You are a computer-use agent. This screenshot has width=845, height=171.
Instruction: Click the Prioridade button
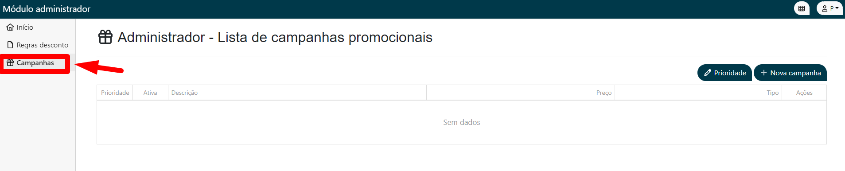point(724,73)
